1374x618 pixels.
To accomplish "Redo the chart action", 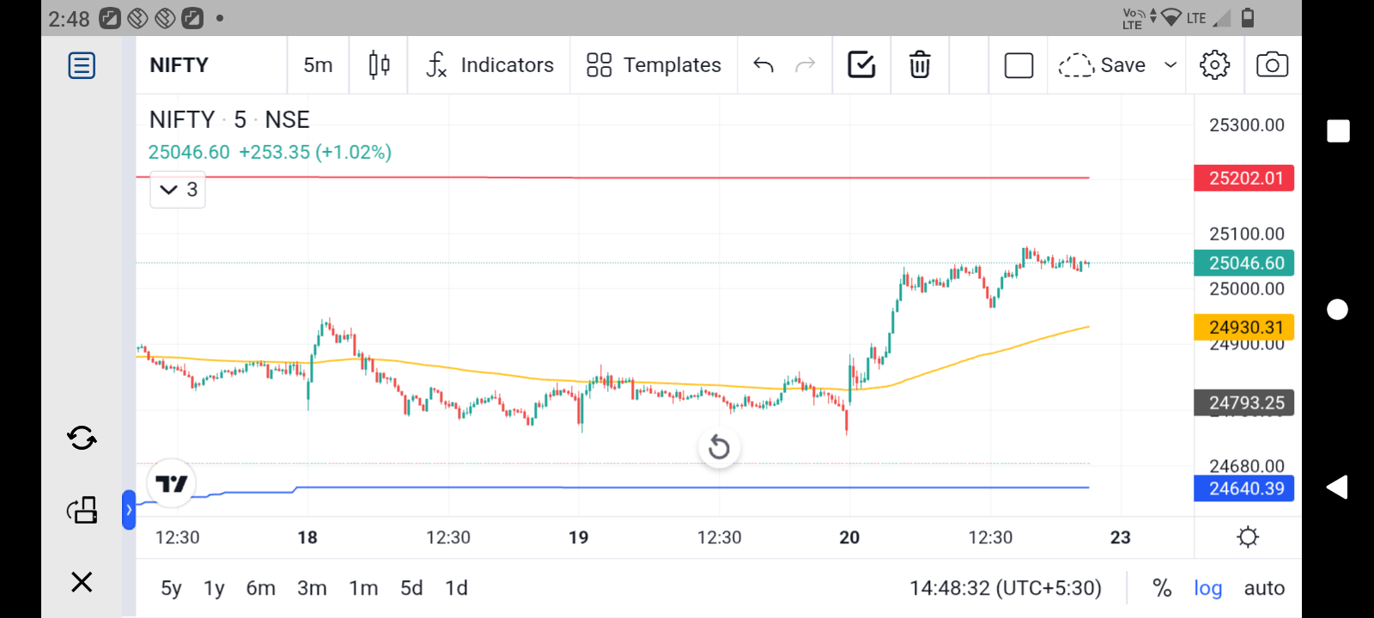I will point(805,65).
